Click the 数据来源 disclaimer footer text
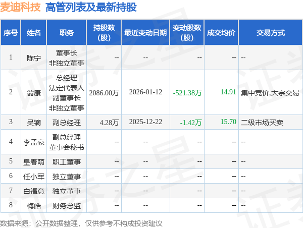Screen dimensions: 303x228 pos(81,223)
